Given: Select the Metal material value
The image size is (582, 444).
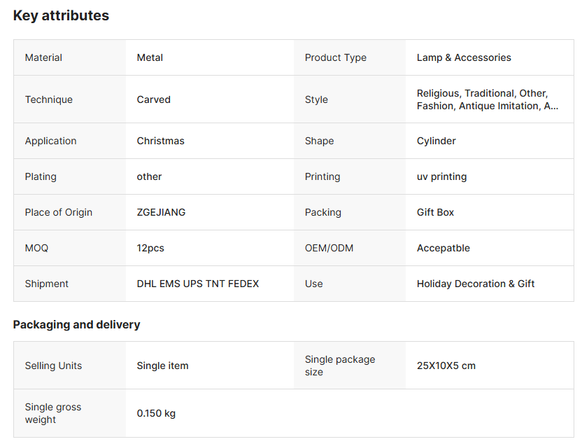Looking at the screenshot, I should pos(150,57).
